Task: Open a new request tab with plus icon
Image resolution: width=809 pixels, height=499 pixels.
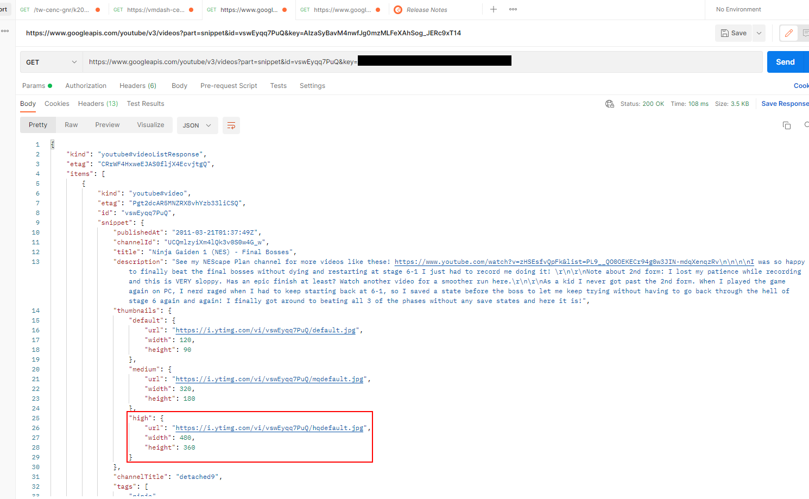Action: point(493,9)
